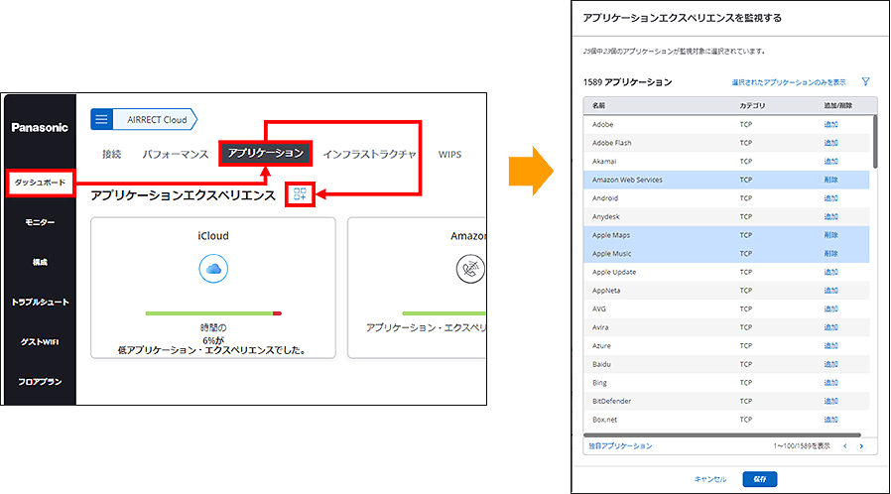Switch to the WIPS tab
Image resolution: width=891 pixels, height=494 pixels.
click(450, 154)
